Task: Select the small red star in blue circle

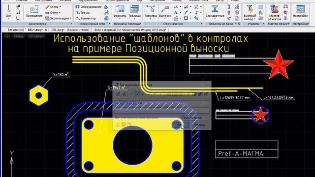Action: coord(260,115)
